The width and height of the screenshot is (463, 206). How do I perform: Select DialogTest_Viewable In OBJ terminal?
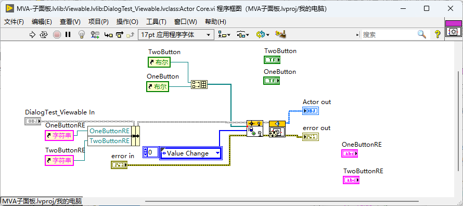tap(32, 121)
